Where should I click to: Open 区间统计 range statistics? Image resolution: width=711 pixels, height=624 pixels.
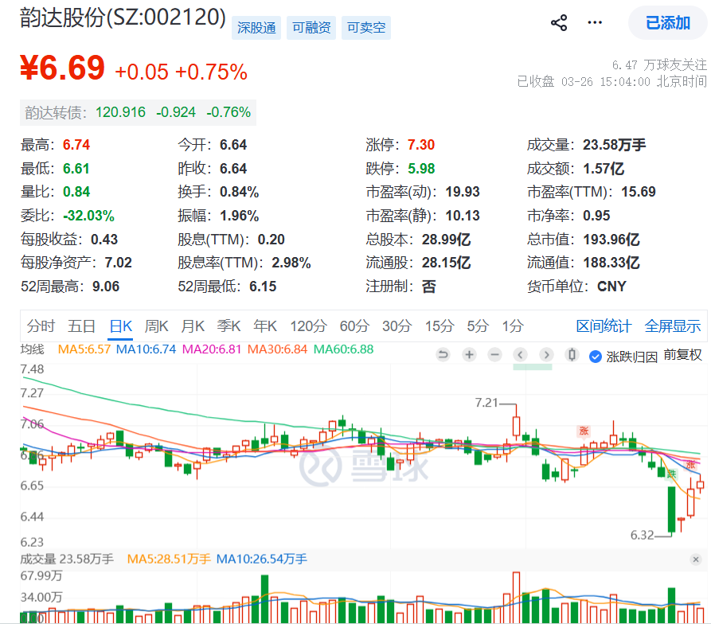[604, 326]
